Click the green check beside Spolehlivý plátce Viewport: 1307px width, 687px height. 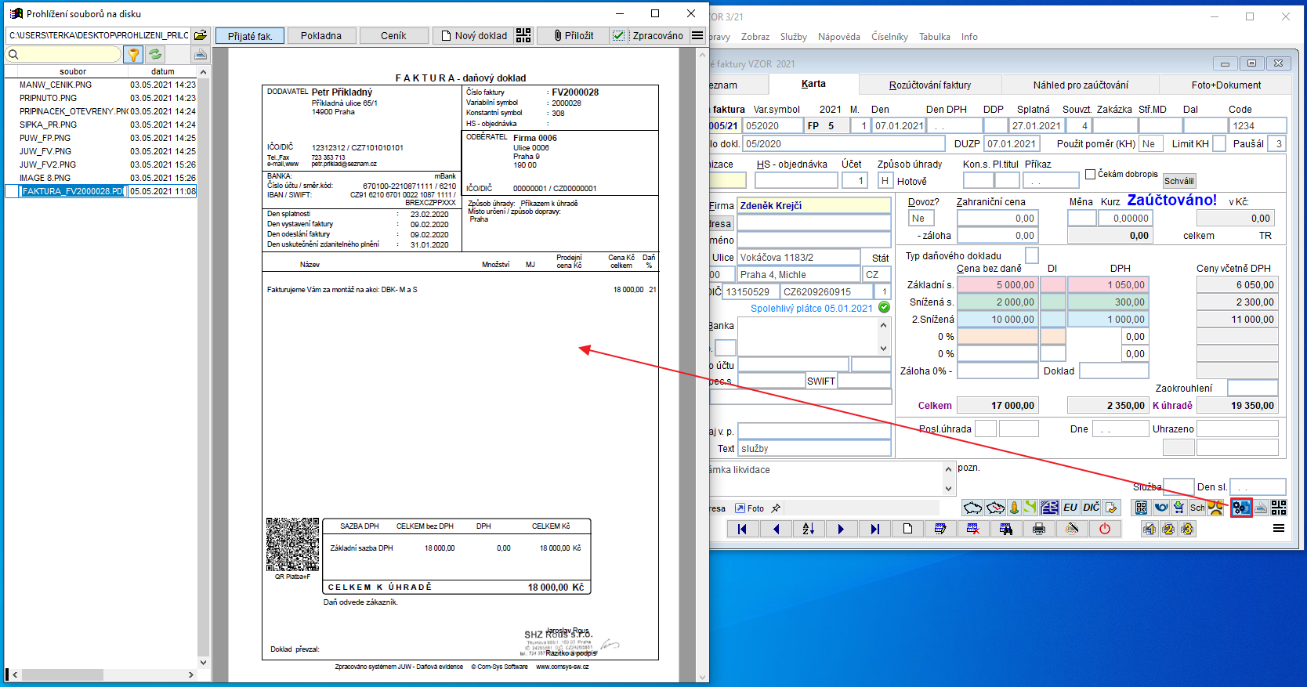tap(884, 307)
